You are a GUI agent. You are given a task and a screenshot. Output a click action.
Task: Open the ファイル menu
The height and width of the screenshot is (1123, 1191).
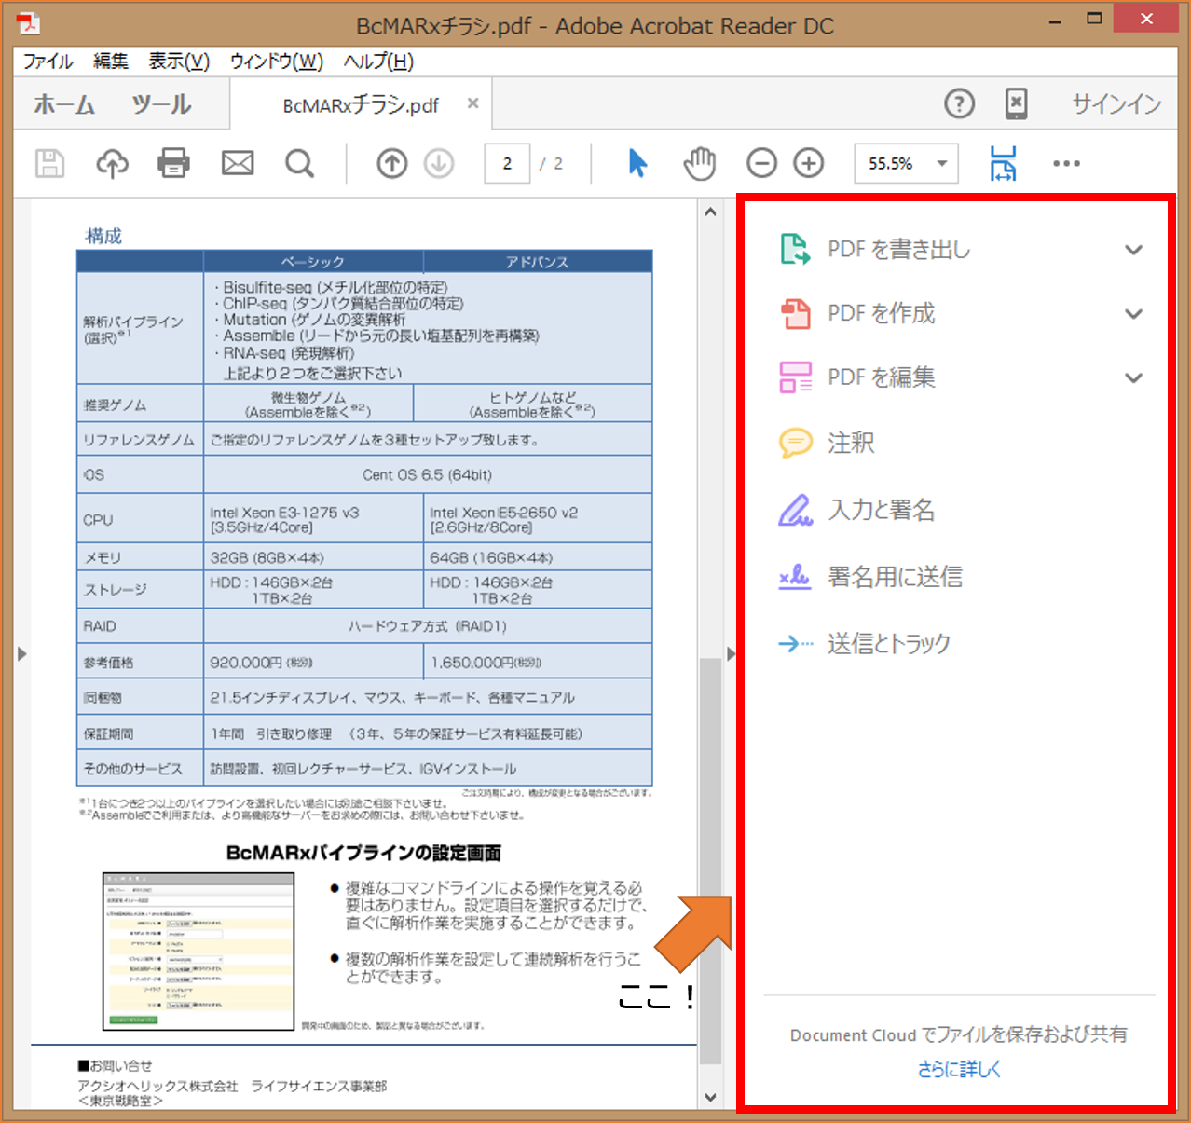coord(48,62)
